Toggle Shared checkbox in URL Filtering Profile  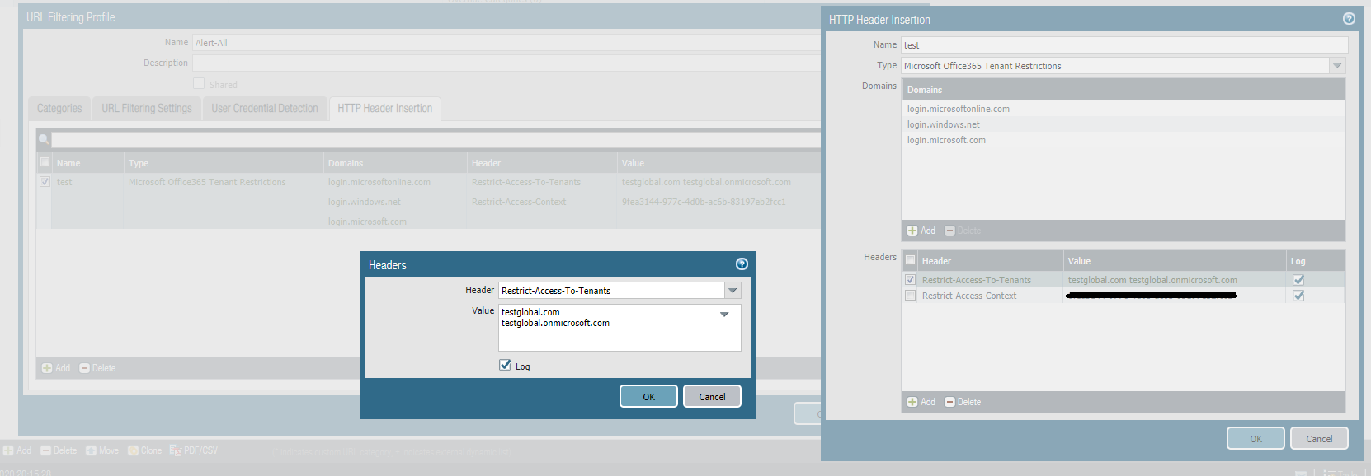[x=199, y=83]
